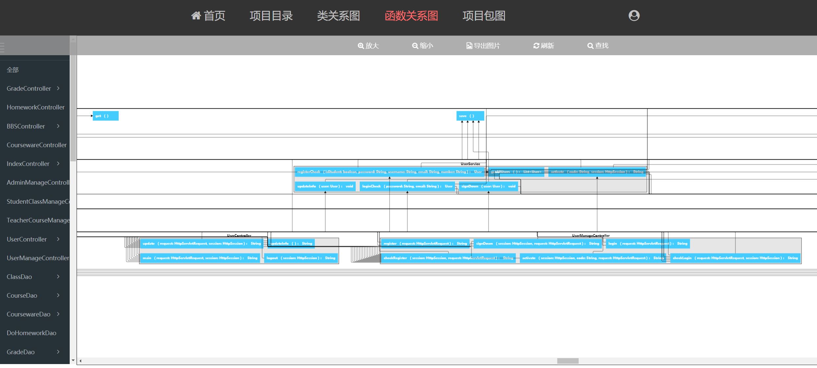This screenshot has height=368, width=817.
Task: Switch to the 类关系图 tab
Action: coord(338,15)
